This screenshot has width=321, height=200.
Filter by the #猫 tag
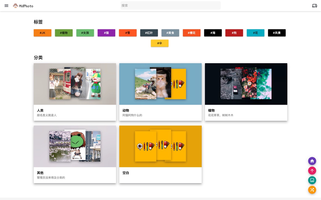tap(106, 33)
